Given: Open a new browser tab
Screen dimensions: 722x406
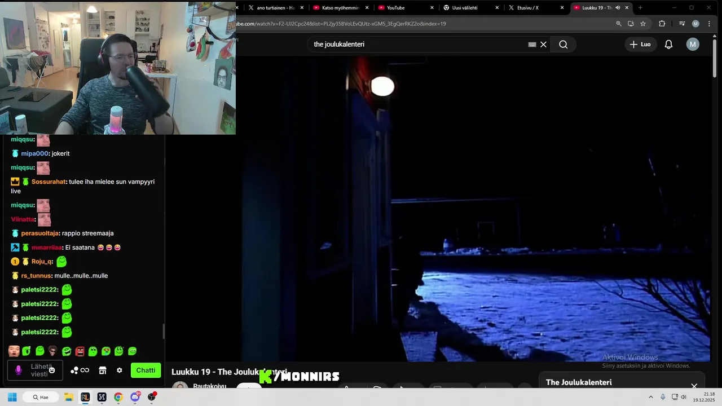Looking at the screenshot, I should coord(640,8).
